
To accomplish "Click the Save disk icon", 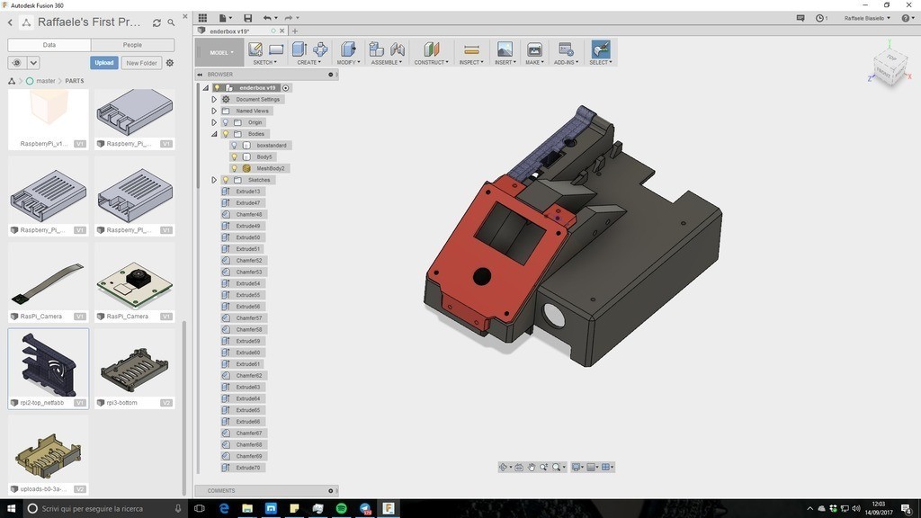I will tap(248, 18).
